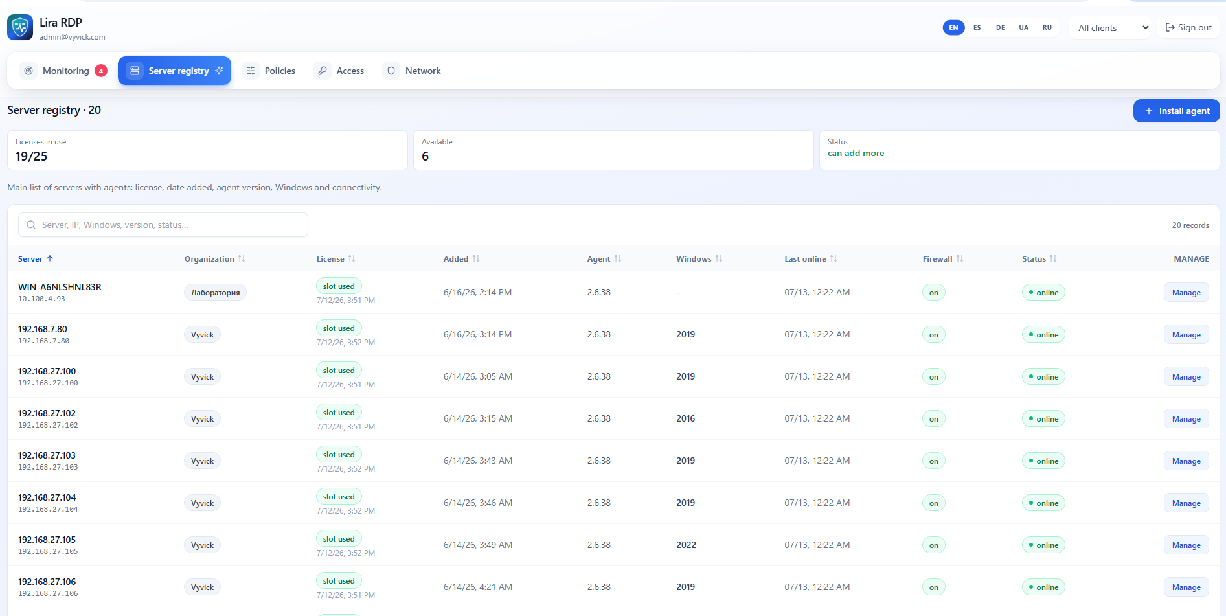Click the Policies sliders icon
Screen dimensions: 1226x616
click(x=251, y=71)
